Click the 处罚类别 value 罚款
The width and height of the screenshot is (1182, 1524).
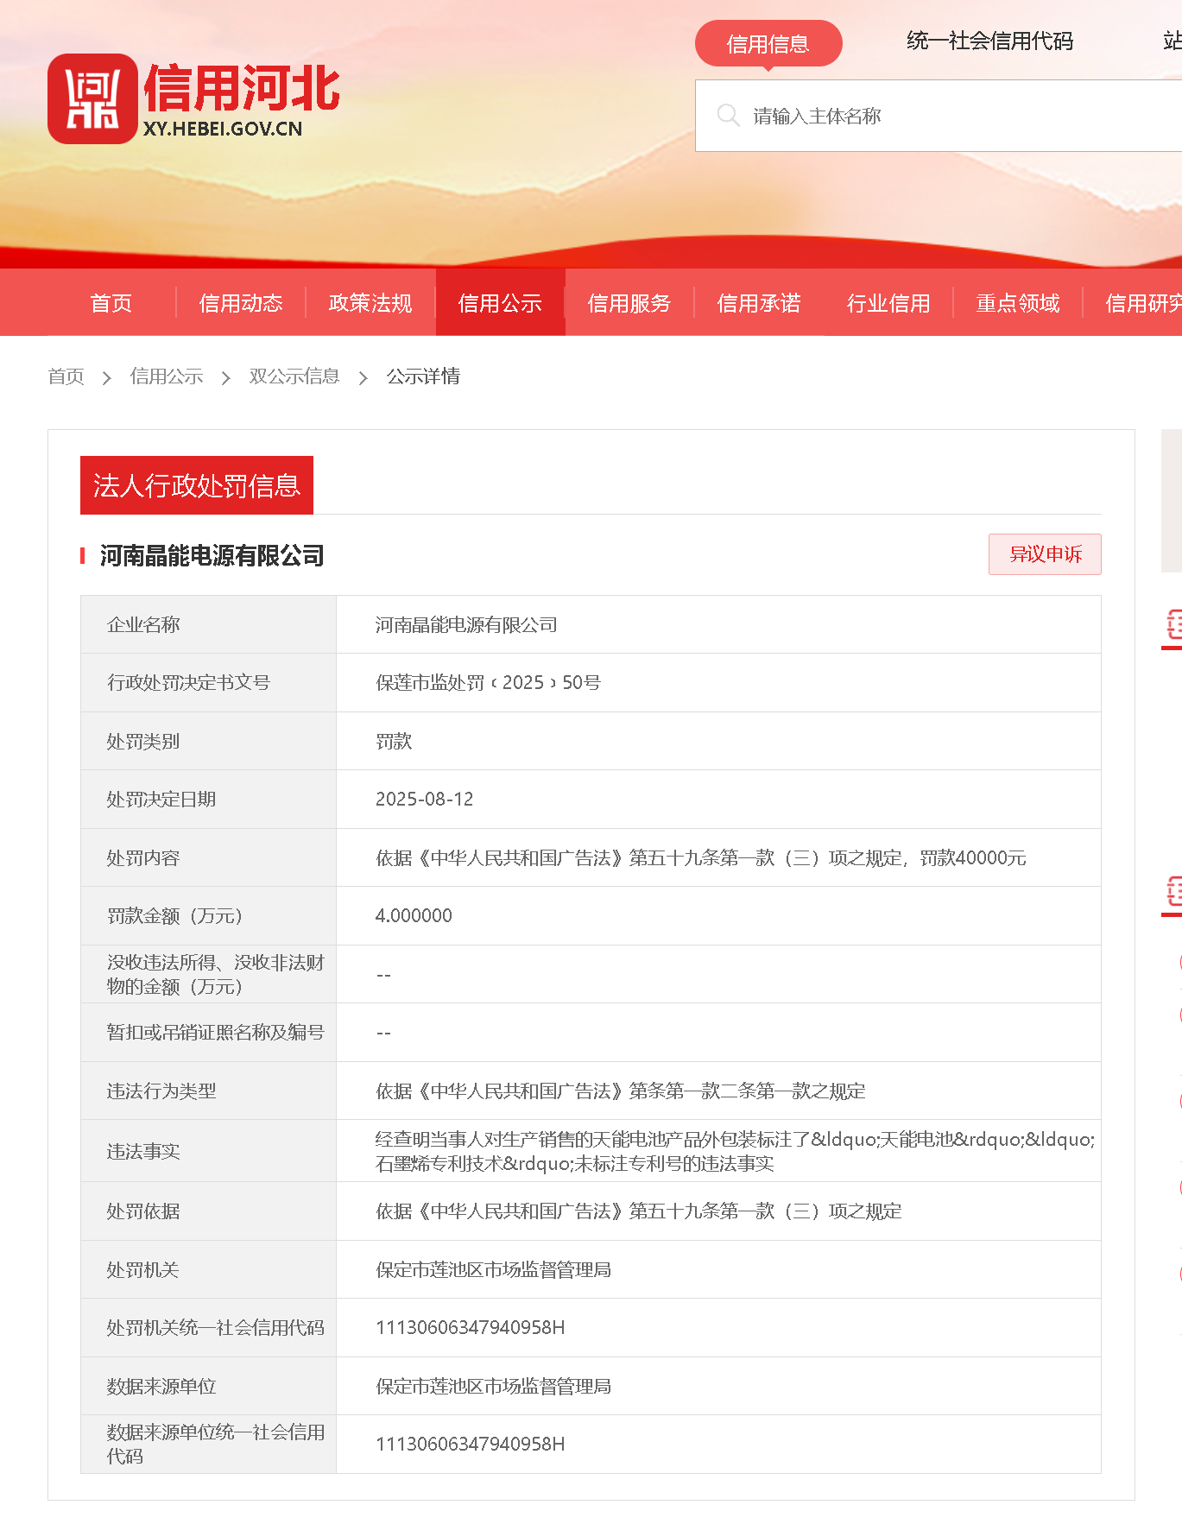coord(394,741)
